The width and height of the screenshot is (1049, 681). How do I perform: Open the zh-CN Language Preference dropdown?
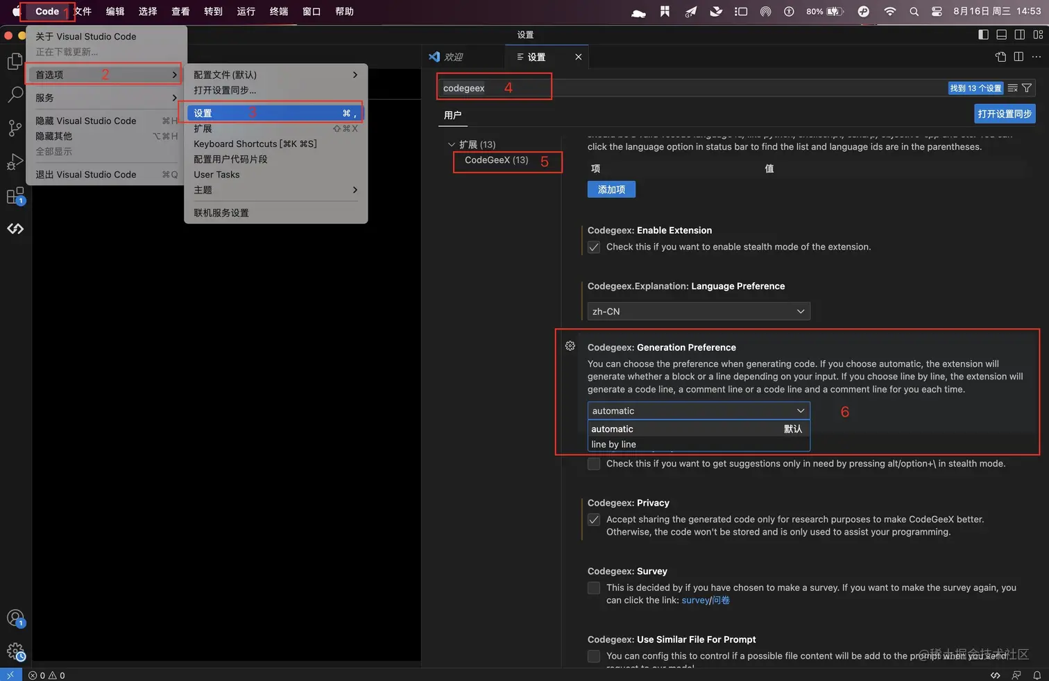pos(699,311)
